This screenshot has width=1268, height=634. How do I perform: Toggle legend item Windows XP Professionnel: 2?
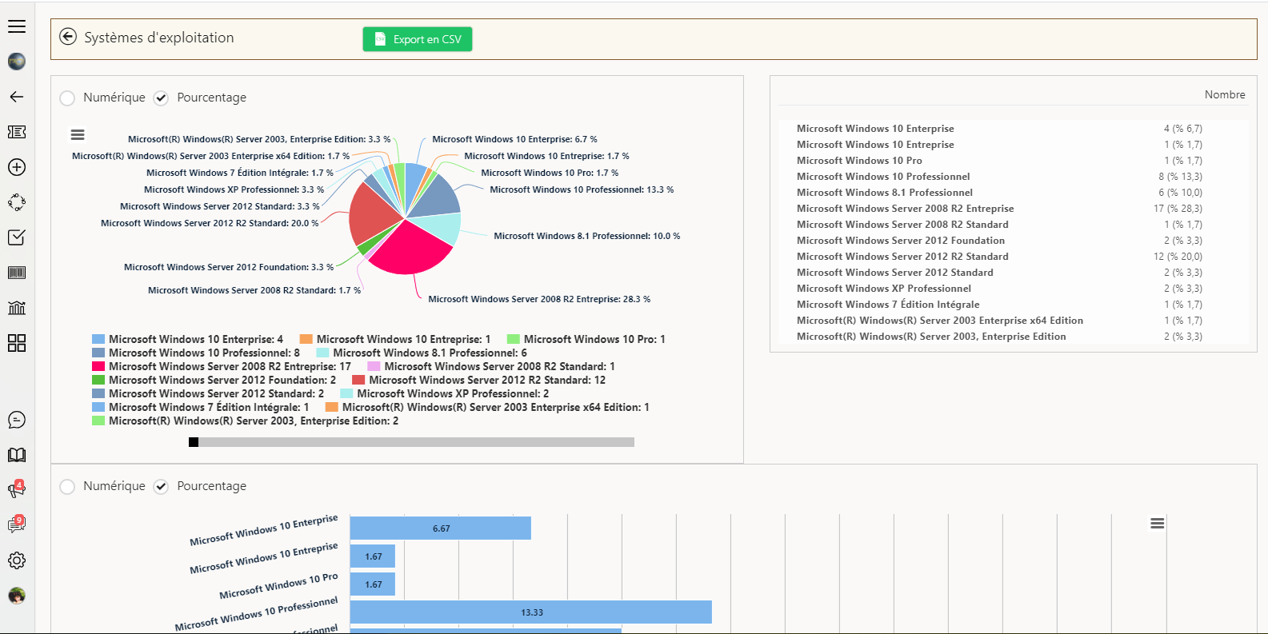pyautogui.click(x=445, y=393)
